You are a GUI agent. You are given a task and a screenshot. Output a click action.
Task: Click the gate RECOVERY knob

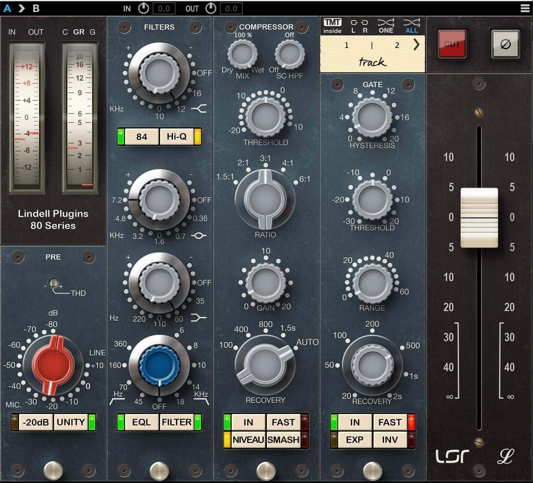click(x=372, y=365)
